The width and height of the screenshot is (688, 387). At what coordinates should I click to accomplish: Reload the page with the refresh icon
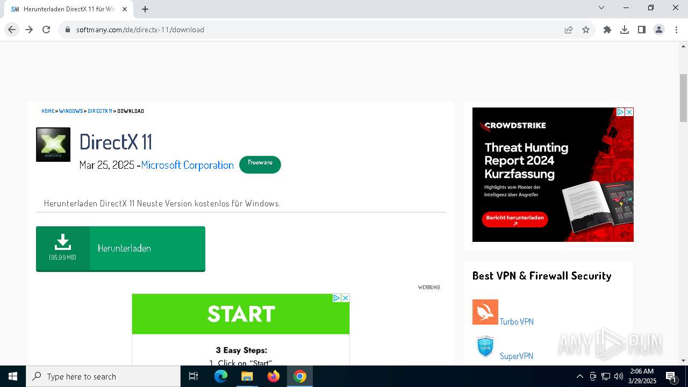[46, 30]
